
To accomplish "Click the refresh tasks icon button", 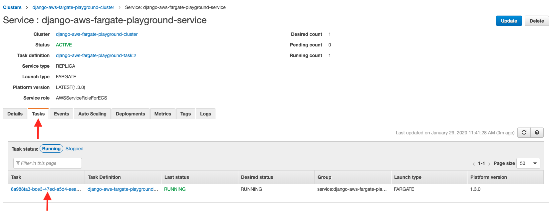I will [524, 132].
